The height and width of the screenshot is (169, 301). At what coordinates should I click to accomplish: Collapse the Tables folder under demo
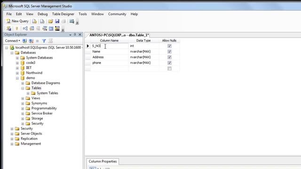click(x=23, y=88)
